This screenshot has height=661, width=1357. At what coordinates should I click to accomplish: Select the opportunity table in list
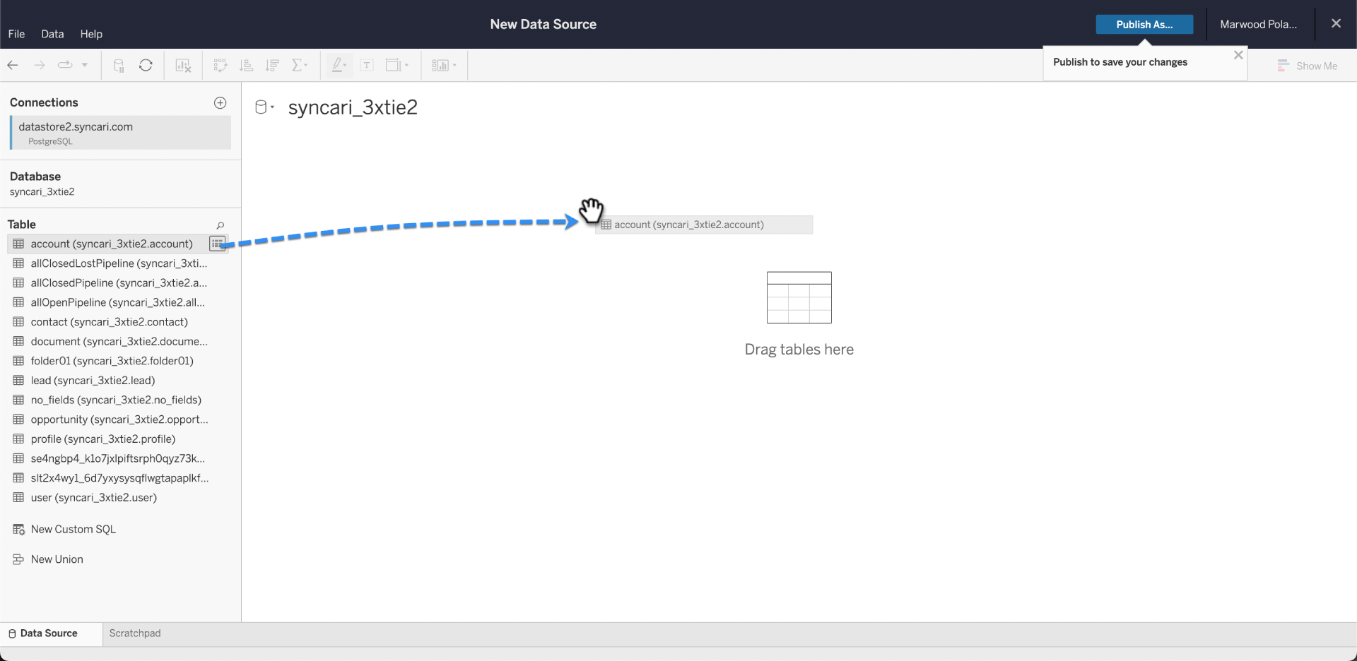coord(119,419)
